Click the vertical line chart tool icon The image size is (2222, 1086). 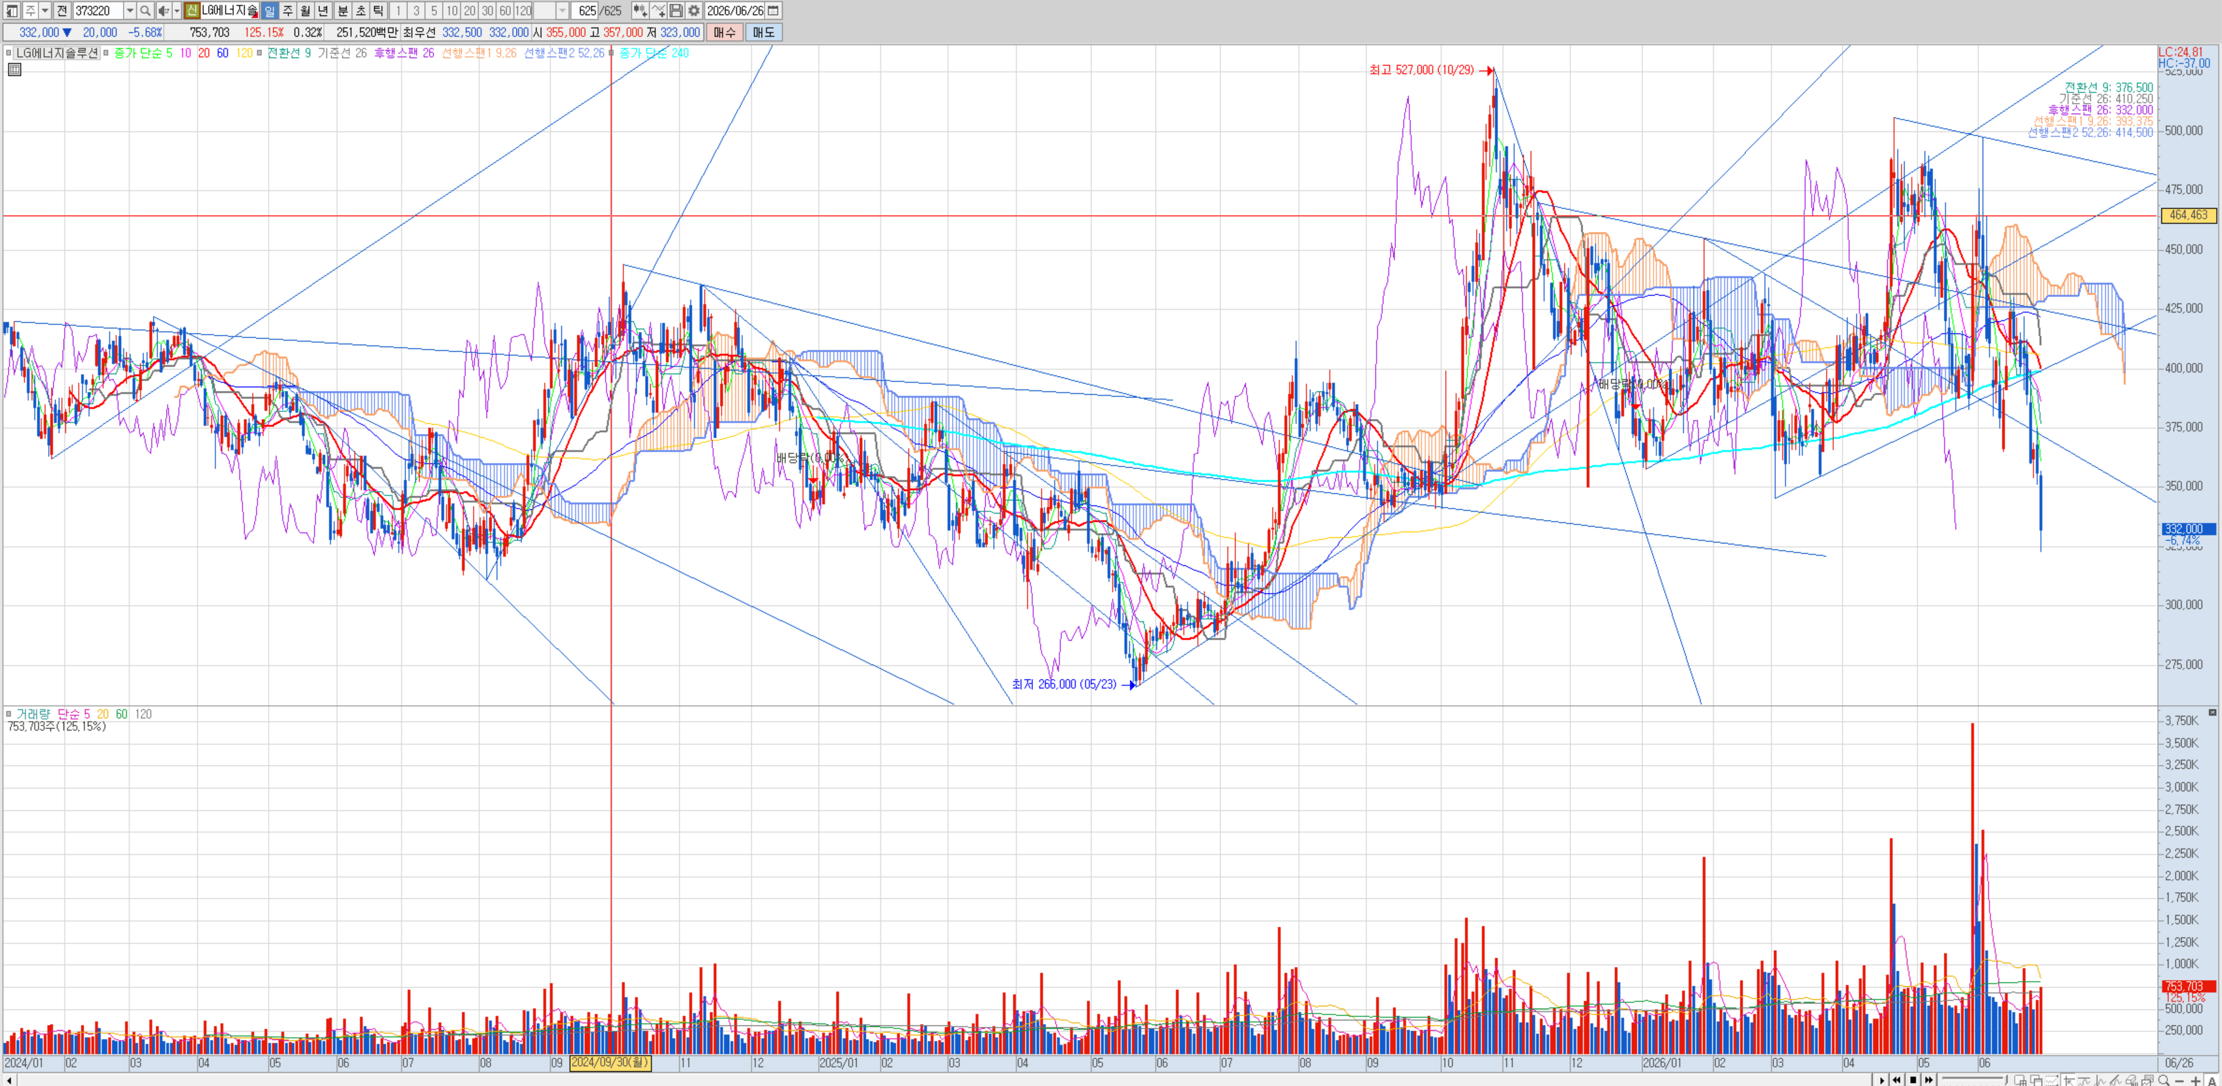2100,1080
